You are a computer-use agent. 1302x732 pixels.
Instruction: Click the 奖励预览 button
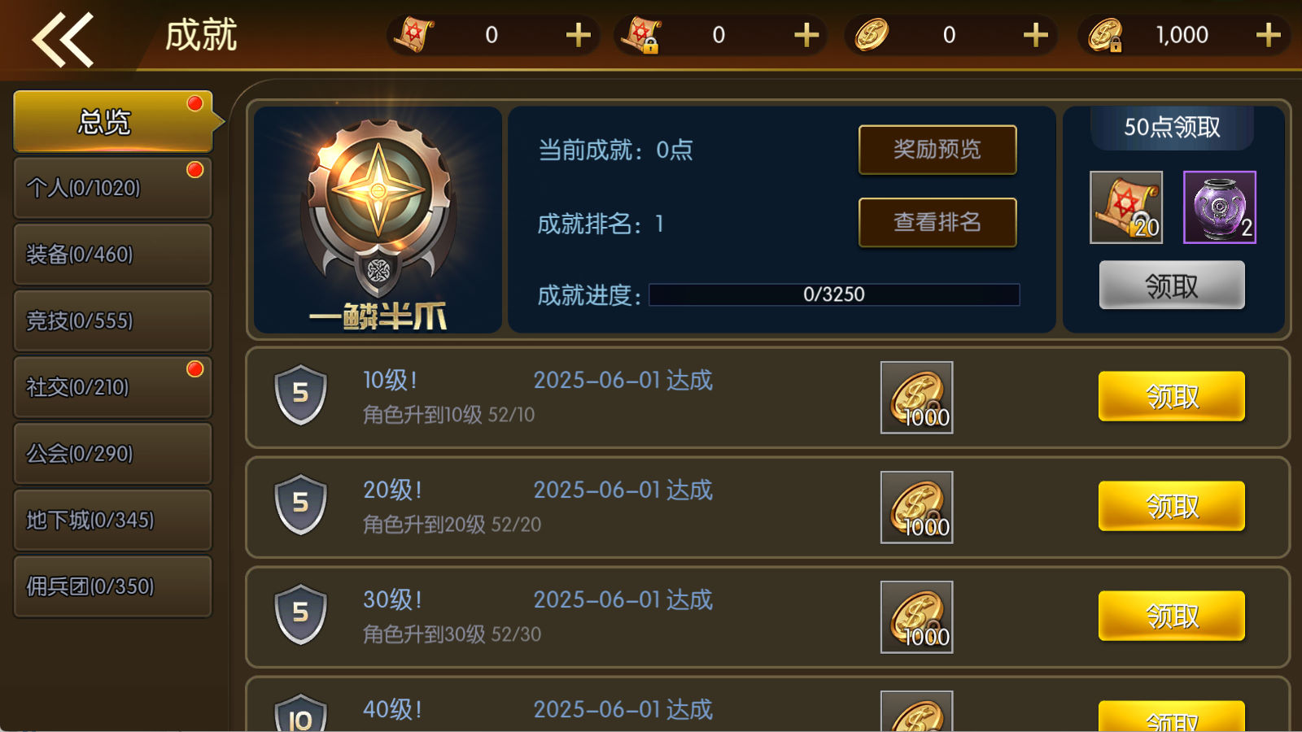point(937,150)
